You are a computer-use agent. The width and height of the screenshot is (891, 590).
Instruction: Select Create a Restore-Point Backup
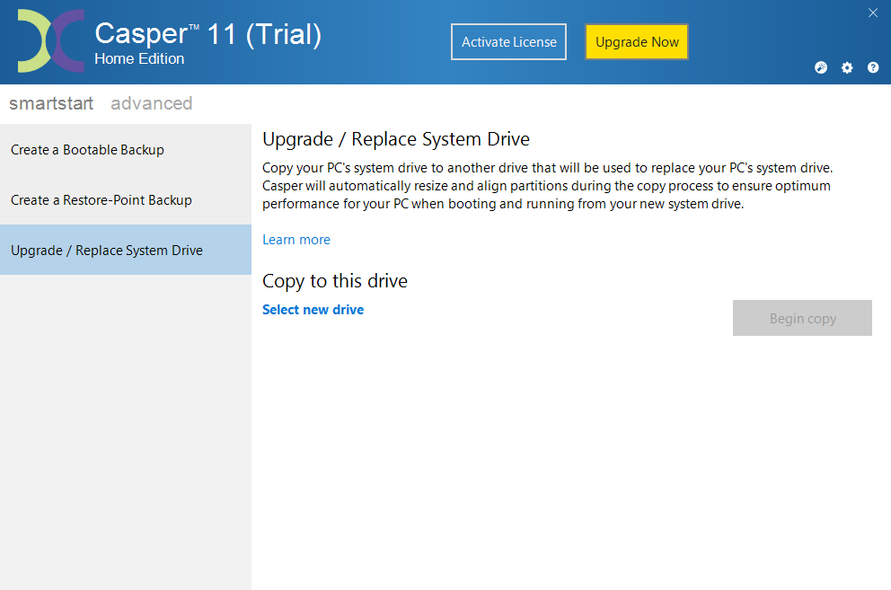(x=126, y=200)
